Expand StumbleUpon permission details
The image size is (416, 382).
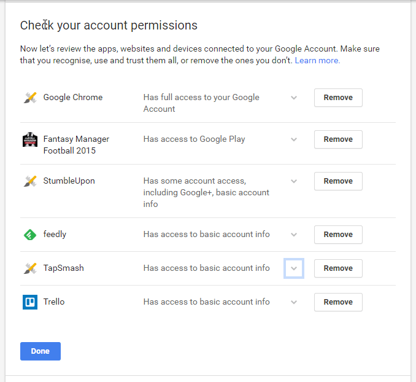[x=294, y=181]
